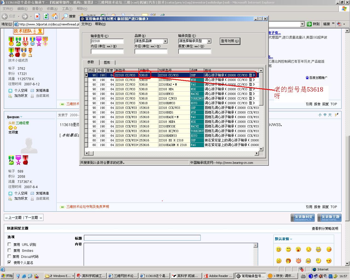Click the 发表新回复 button
Screen dimensions: 350x280
(x=303, y=218)
